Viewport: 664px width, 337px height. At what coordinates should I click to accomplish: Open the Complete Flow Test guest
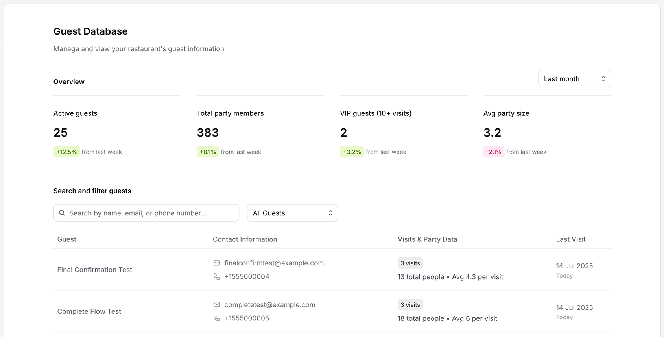click(89, 311)
